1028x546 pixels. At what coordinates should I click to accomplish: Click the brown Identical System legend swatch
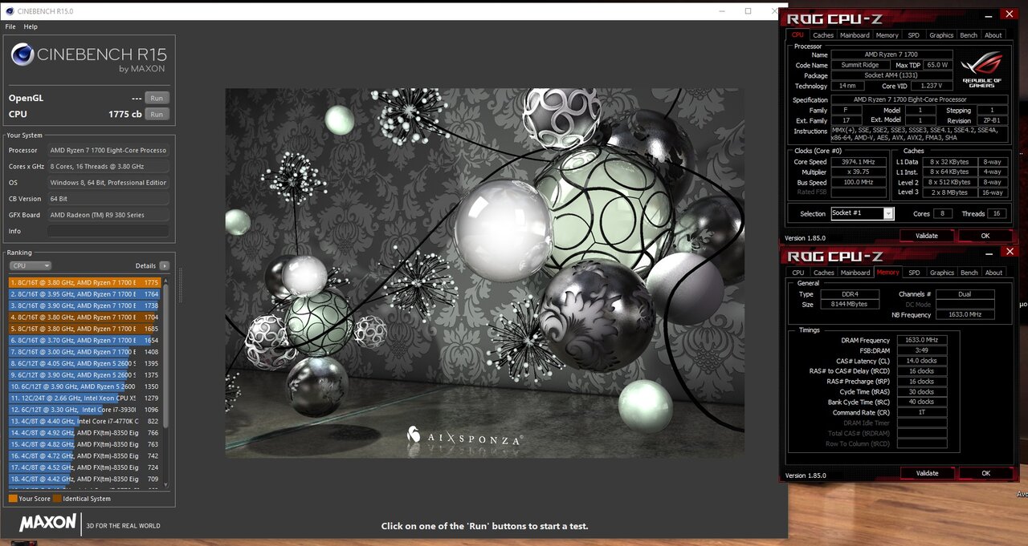57,499
